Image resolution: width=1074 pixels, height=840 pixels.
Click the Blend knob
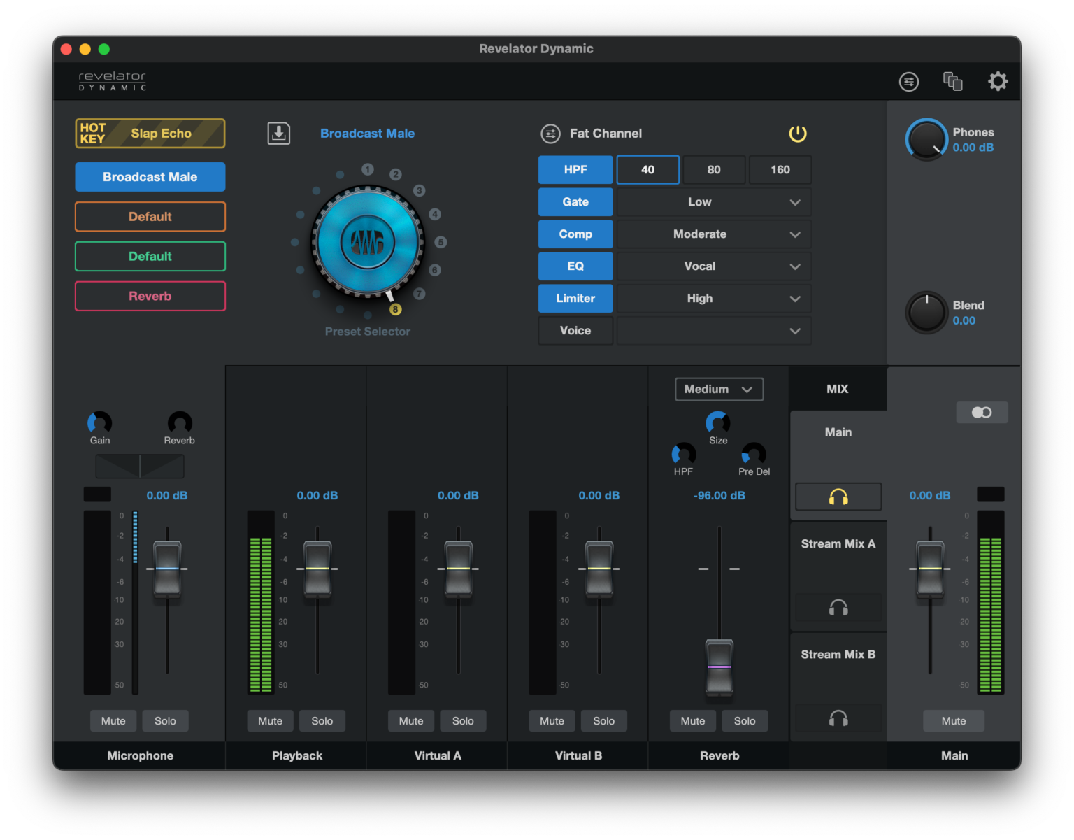pyautogui.click(x=926, y=313)
